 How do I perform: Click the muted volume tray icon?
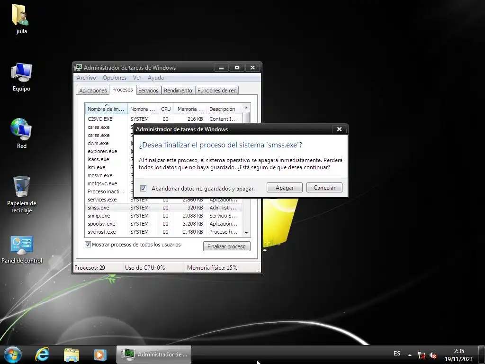(433, 355)
